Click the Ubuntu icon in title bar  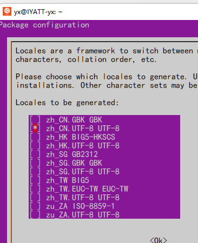coord(7,12)
